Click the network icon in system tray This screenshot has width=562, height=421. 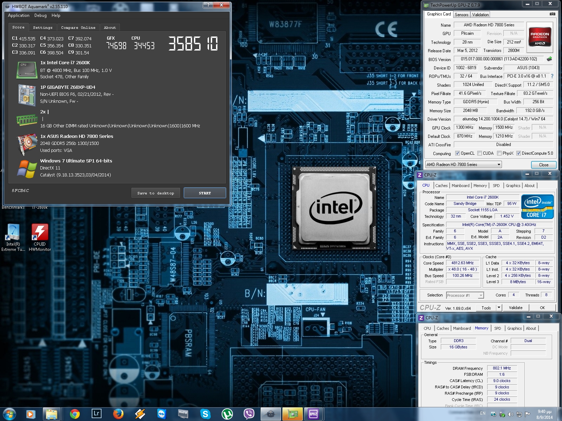coord(519,414)
